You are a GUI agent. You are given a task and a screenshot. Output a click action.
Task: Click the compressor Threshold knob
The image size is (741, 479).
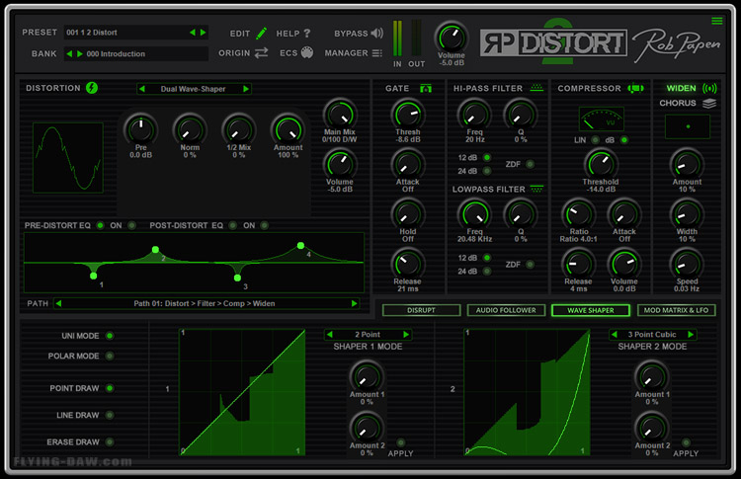(x=600, y=164)
